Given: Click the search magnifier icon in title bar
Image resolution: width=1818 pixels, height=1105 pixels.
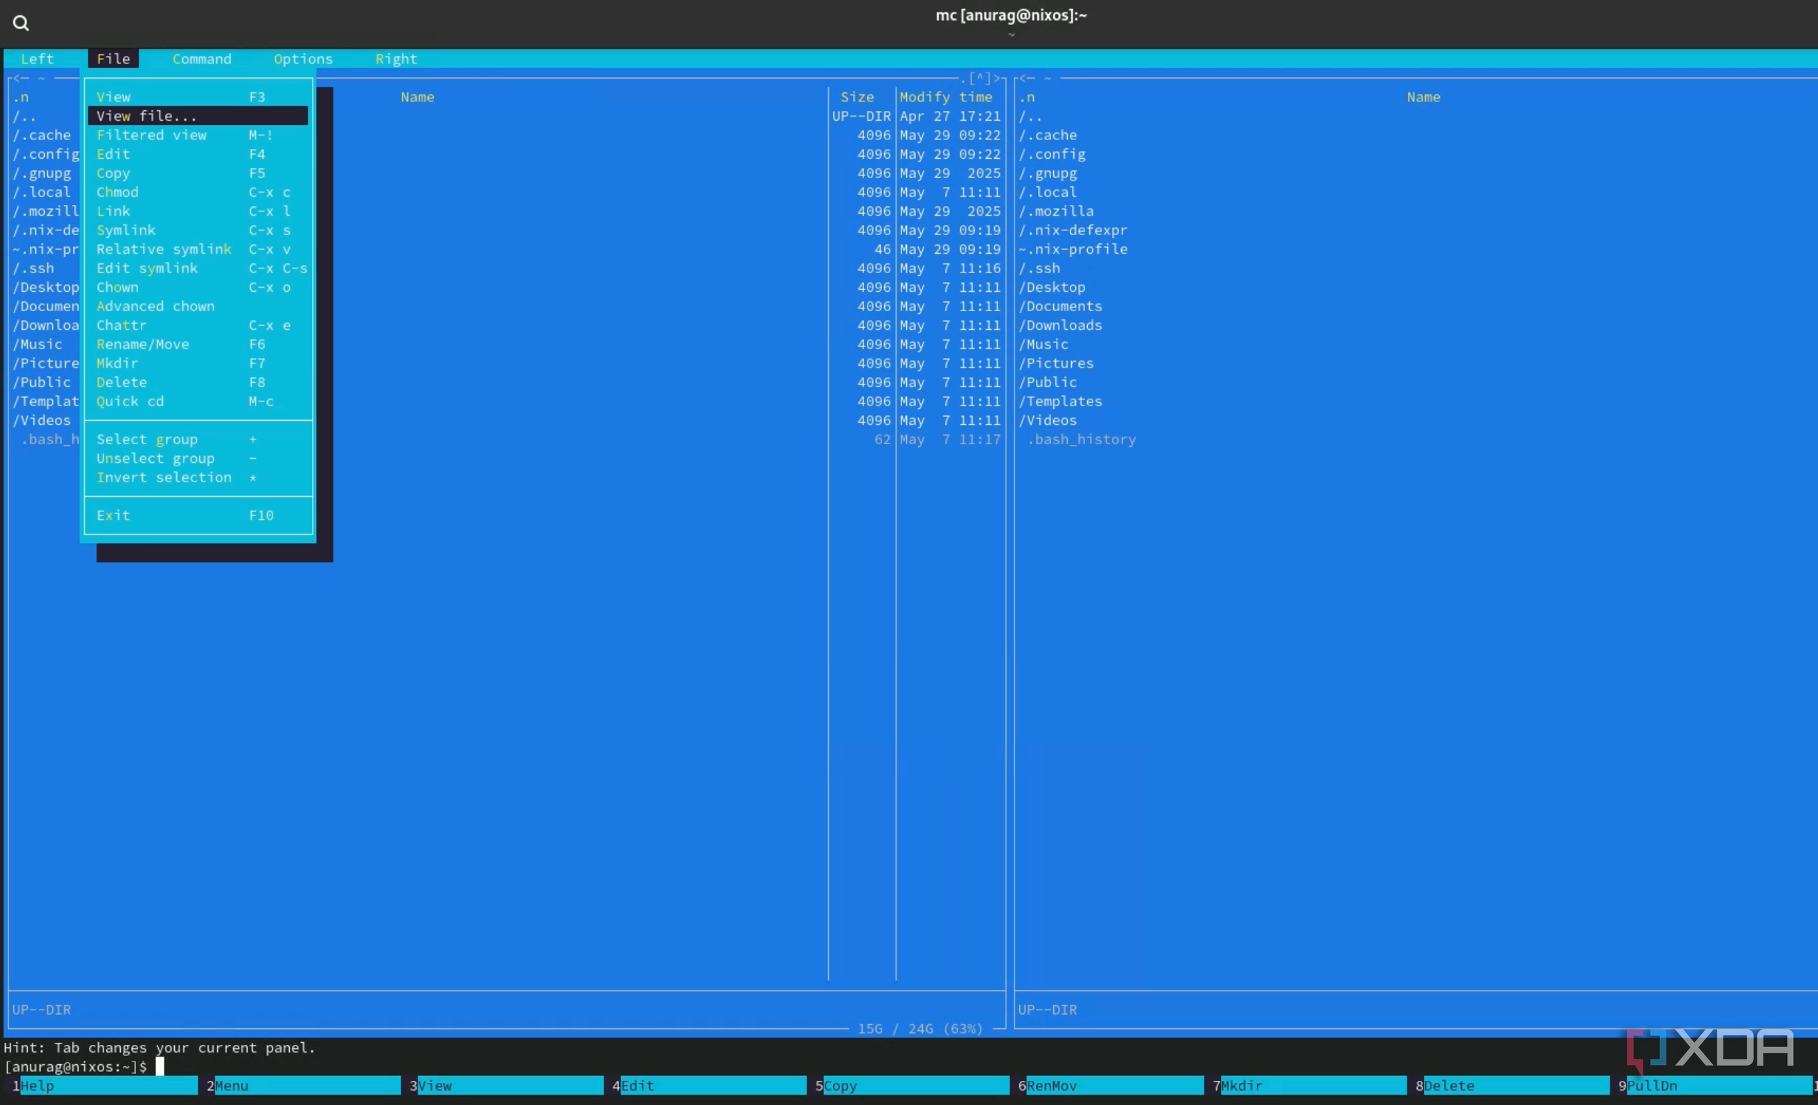Looking at the screenshot, I should pyautogui.click(x=21, y=23).
